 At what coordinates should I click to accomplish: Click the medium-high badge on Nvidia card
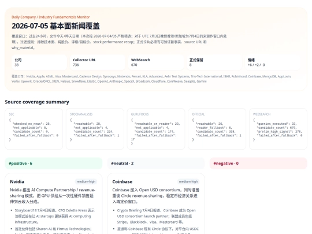pyautogui.click(x=86, y=181)
